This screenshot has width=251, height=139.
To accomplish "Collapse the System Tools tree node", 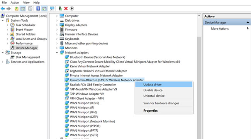I will [3, 20].
